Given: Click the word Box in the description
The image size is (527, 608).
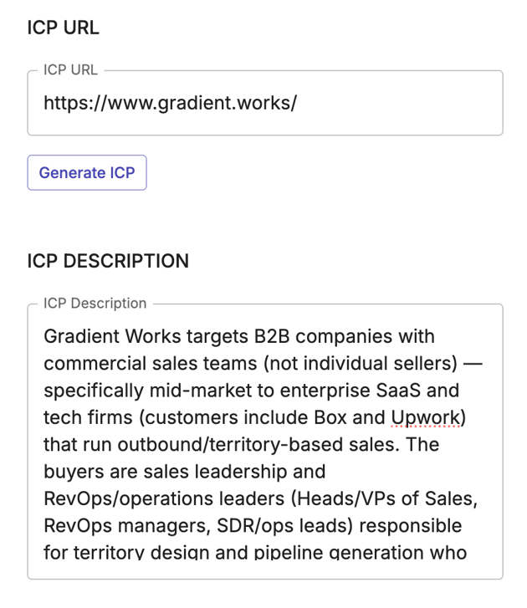Looking at the screenshot, I should 330,417.
